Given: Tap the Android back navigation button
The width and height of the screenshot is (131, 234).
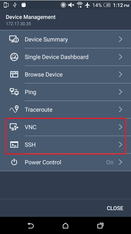Looking at the screenshot, I should point(31,226).
